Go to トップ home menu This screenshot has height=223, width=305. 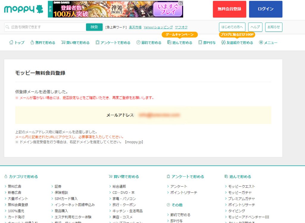coord(17,43)
